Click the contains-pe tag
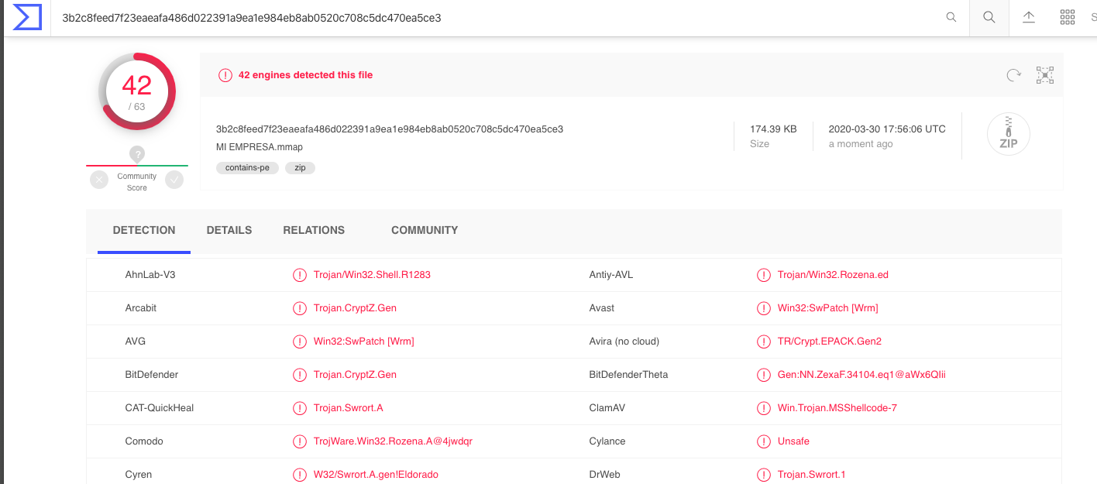 tap(247, 167)
